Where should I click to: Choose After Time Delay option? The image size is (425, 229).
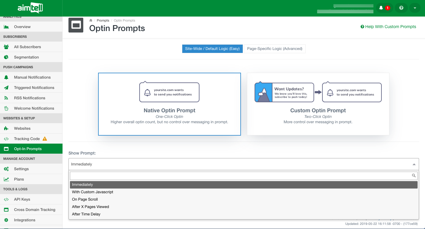(86, 214)
